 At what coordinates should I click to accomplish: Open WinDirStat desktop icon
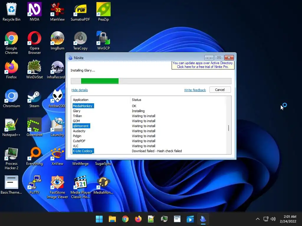coord(35,69)
